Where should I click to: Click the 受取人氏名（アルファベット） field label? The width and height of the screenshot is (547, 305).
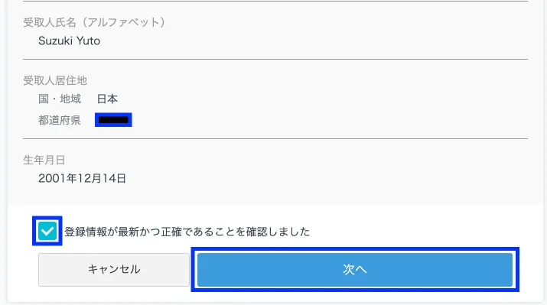tap(94, 22)
